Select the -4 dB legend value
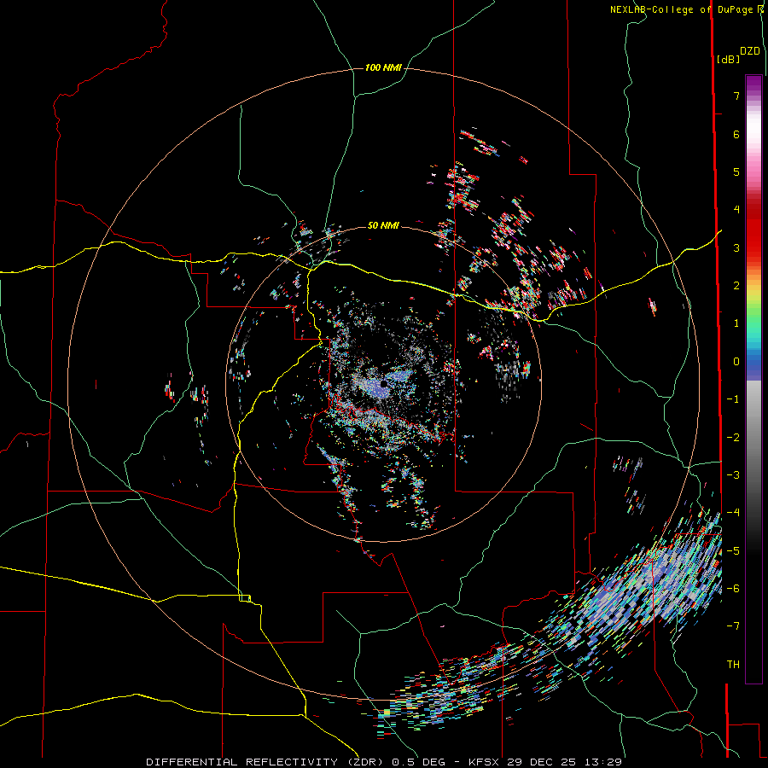This screenshot has width=768, height=768. (x=733, y=513)
